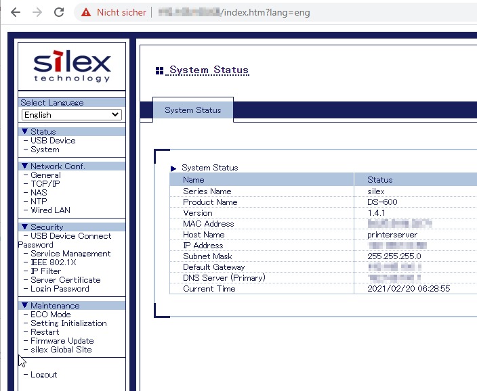The image size is (477, 391).
Task: Open Firmware Update page
Action: (x=62, y=341)
